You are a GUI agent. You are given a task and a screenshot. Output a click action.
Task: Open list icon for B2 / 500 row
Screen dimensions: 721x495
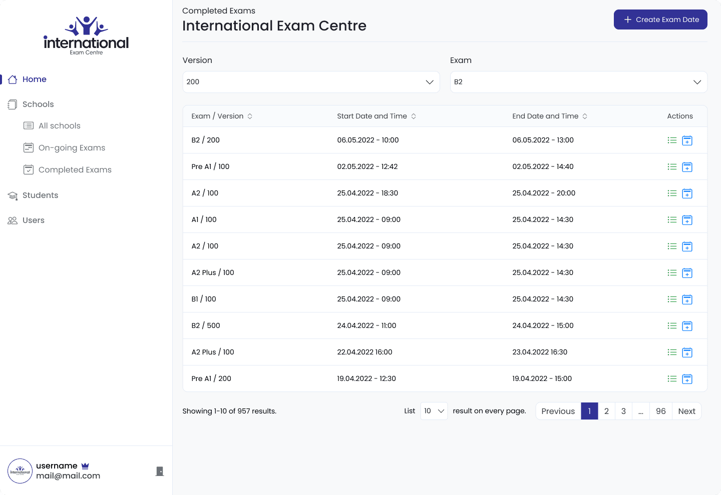(672, 326)
